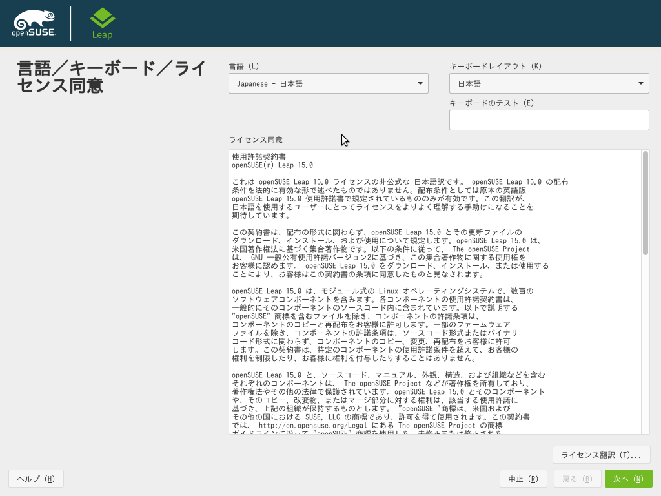661x496 pixels.
Task: Click the license line starting '米国著作権法に基づく'
Action: tap(381, 249)
